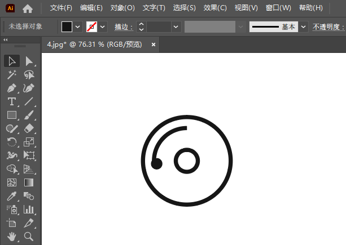Select the Symbol Sprayer tool
The height and width of the screenshot is (245, 346).
[12, 210]
